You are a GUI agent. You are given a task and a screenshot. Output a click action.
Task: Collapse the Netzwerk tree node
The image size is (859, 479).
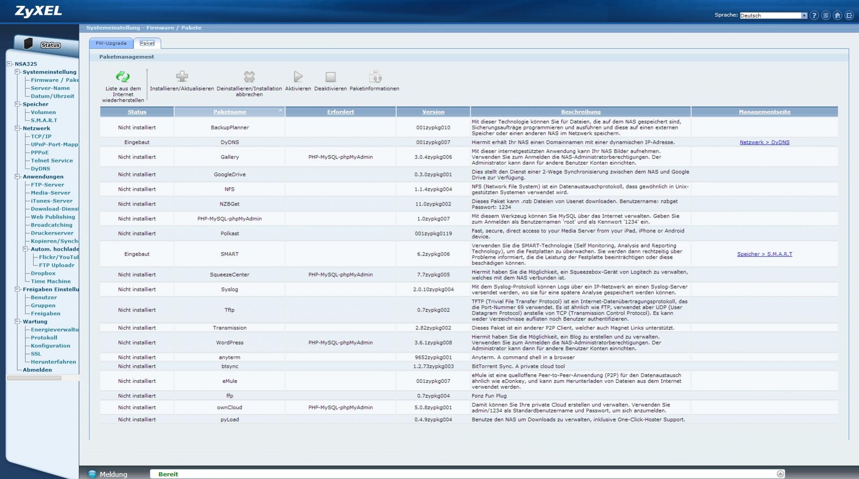[x=17, y=128]
